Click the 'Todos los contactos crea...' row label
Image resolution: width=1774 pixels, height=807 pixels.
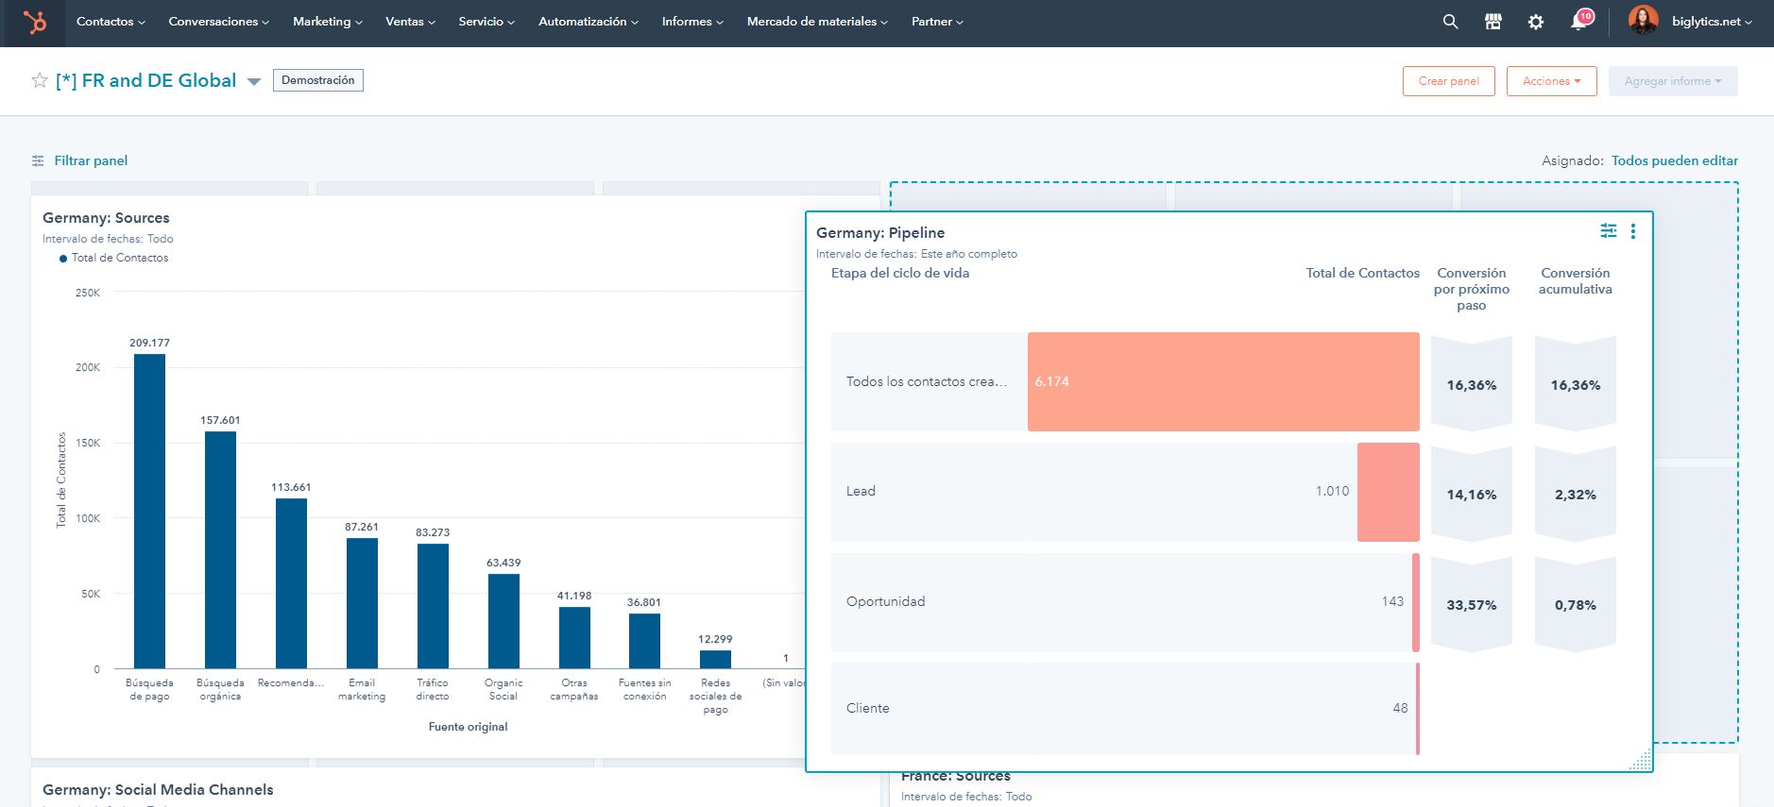pos(926,381)
